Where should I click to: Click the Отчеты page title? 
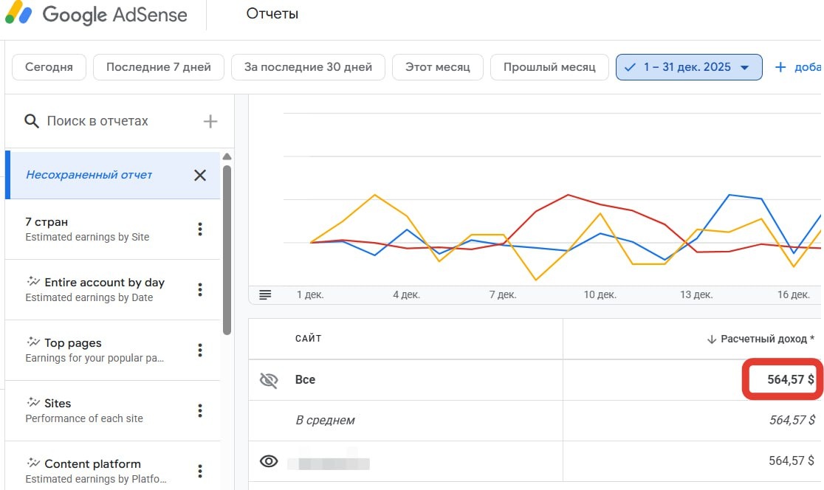pyautogui.click(x=272, y=14)
